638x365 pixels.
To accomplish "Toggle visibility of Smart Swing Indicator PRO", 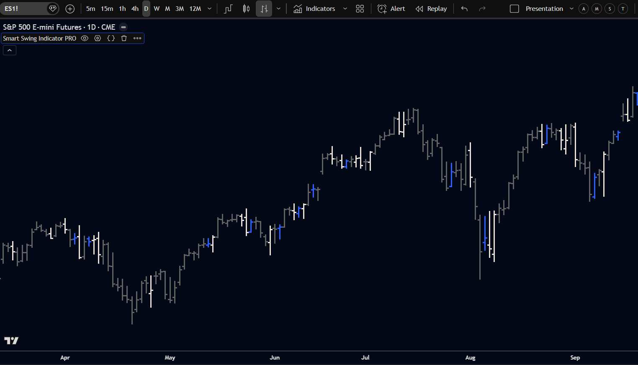I will tap(85, 38).
